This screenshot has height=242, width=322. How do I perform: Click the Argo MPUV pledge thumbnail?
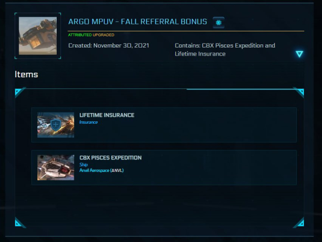[x=38, y=36]
